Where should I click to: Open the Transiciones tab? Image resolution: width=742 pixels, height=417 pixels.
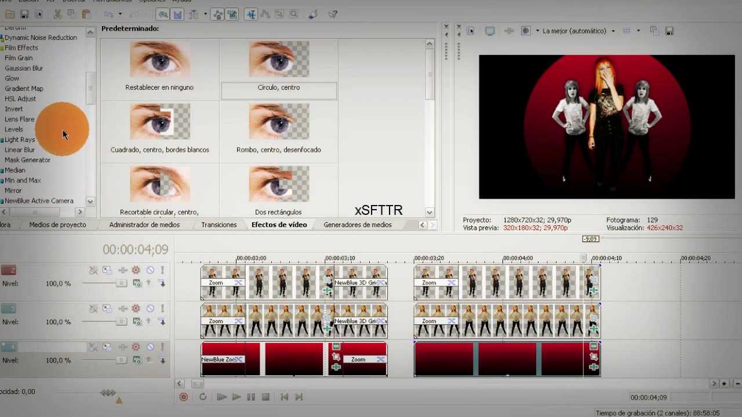[x=219, y=225]
